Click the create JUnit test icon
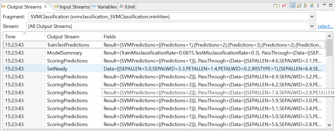Image resolution: width=335 pixels, height=131 pixels. (312, 6)
